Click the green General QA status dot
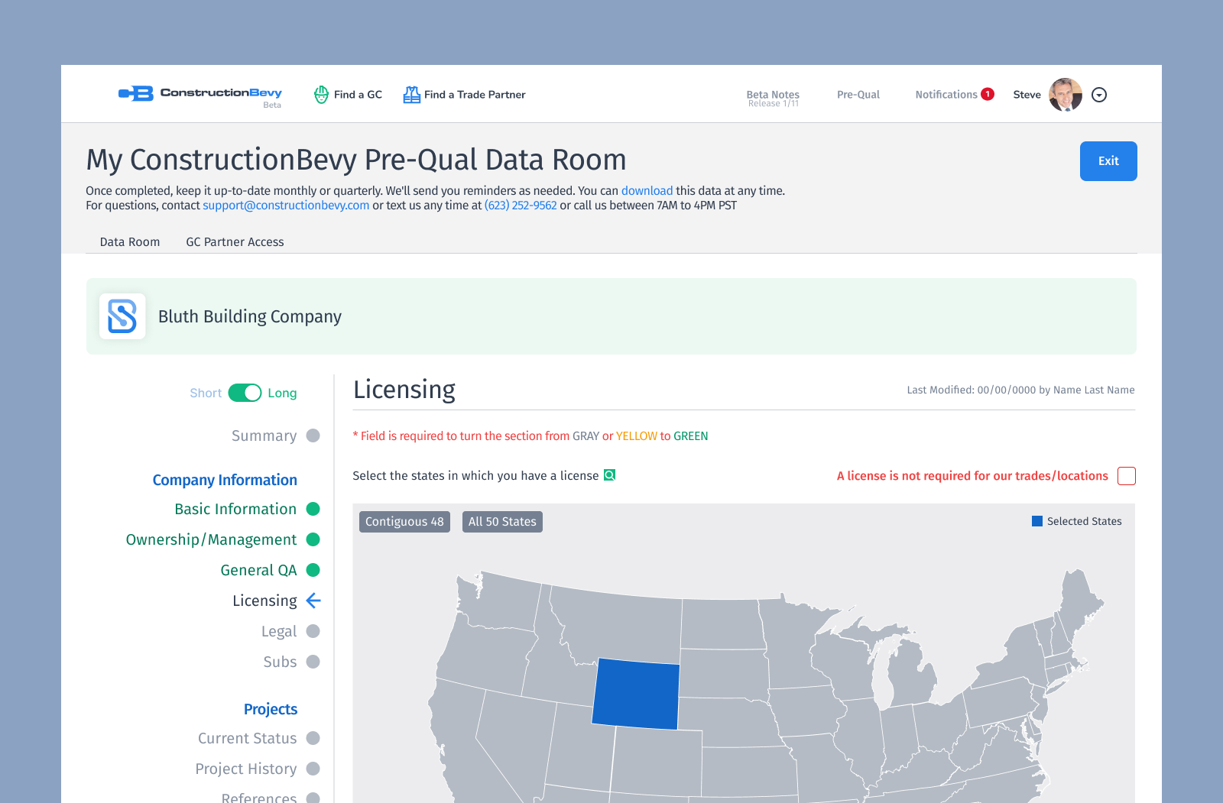The height and width of the screenshot is (803, 1223). [x=313, y=570]
